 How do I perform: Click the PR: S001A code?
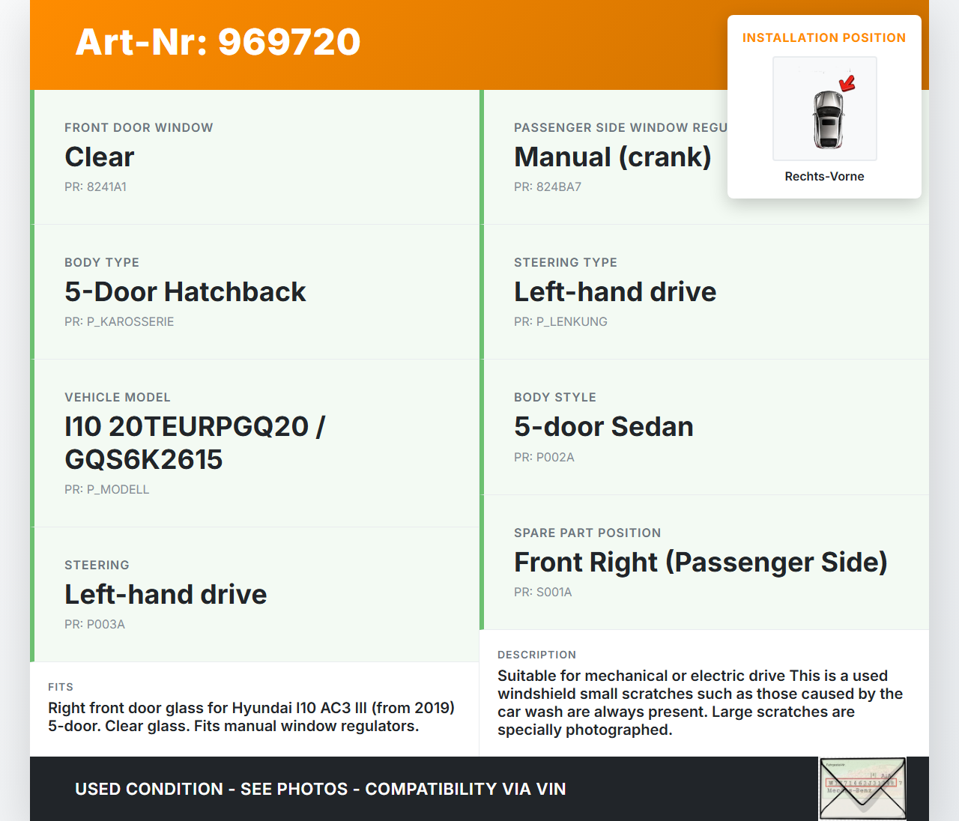click(x=543, y=592)
